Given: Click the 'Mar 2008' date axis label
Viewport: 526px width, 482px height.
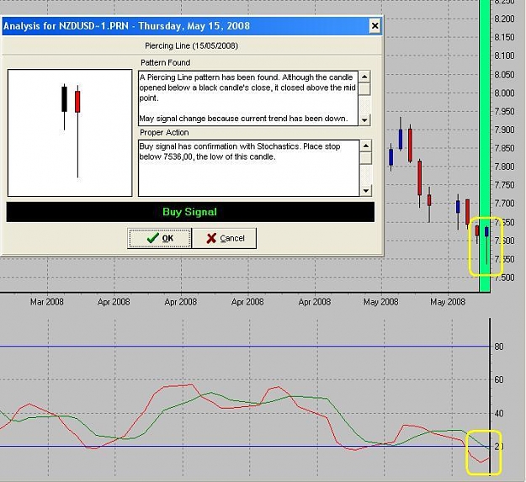Looking at the screenshot, I should 47,302.
